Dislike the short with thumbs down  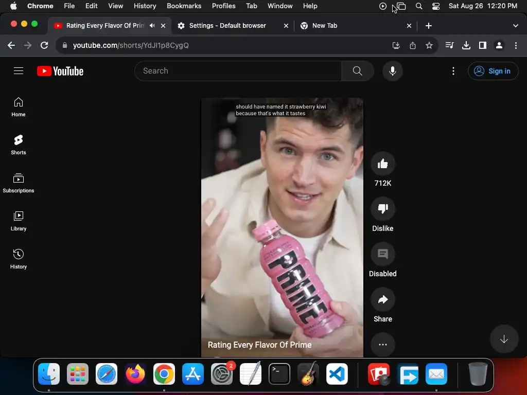[x=382, y=209]
